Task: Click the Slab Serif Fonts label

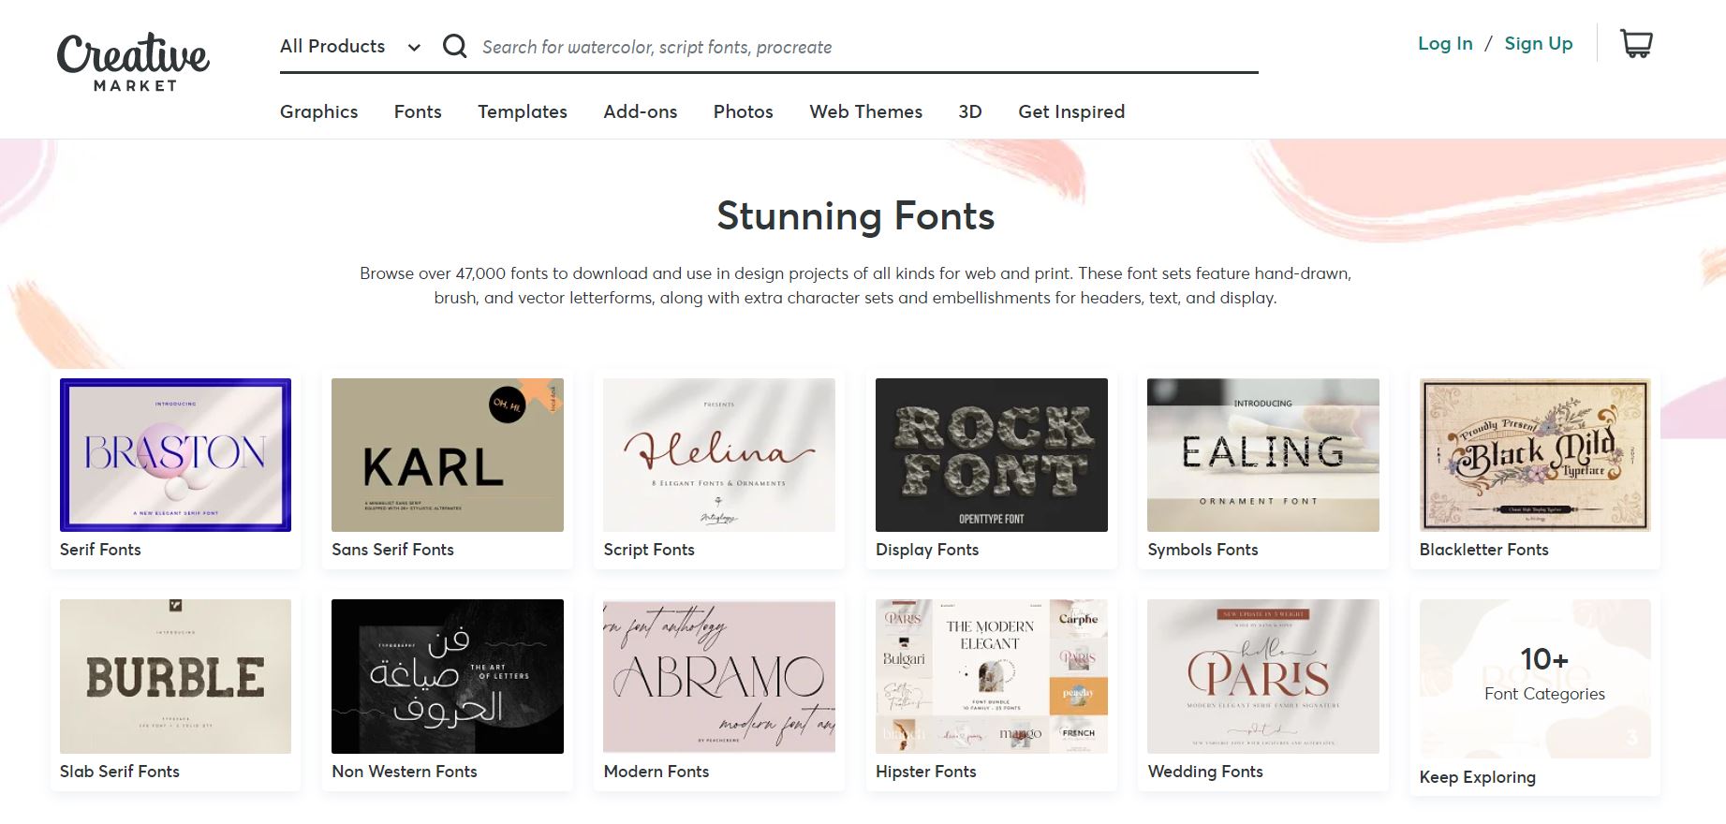Action: 120,772
